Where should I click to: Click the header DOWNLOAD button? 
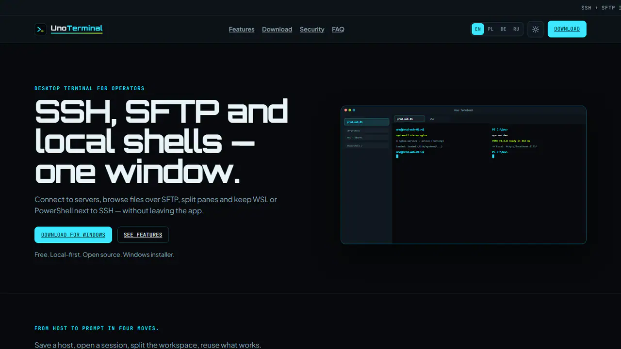[x=567, y=29]
